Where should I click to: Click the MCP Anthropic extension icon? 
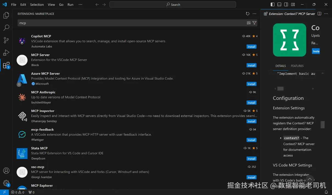click(22, 97)
